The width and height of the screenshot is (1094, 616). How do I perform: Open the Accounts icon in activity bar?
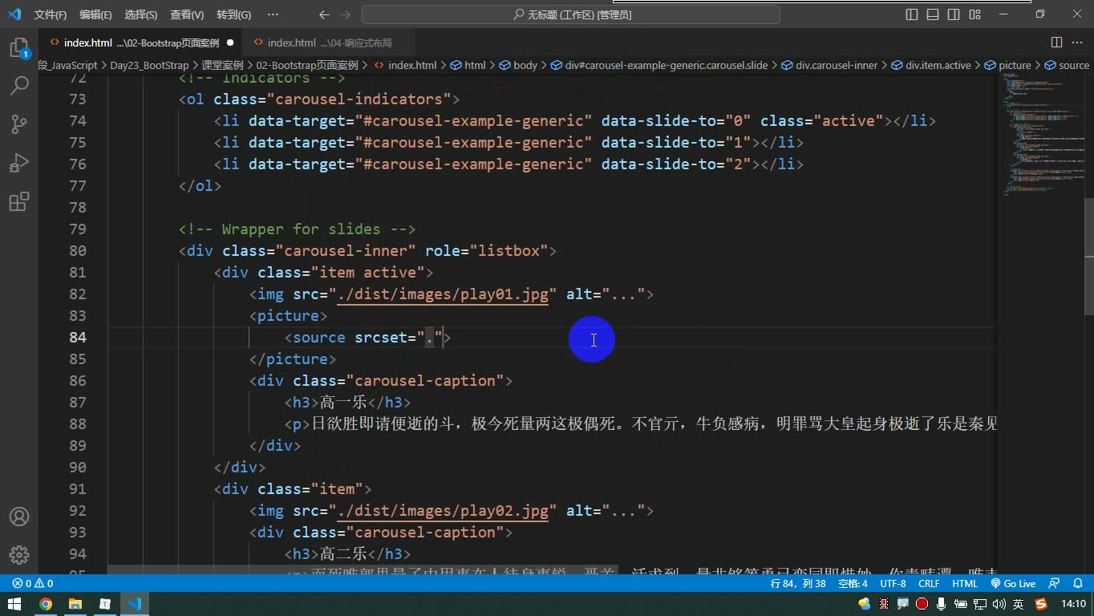[x=19, y=517]
